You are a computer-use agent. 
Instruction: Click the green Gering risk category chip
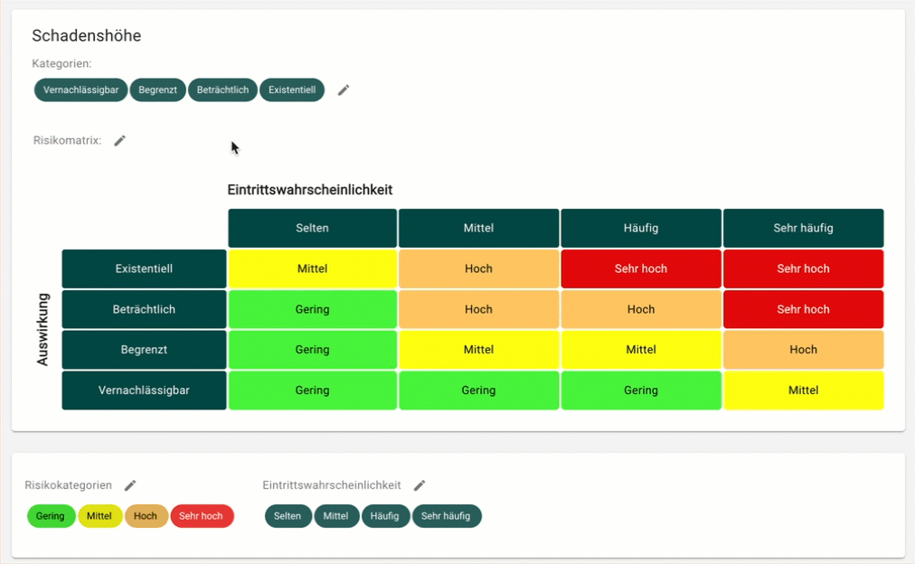51,516
